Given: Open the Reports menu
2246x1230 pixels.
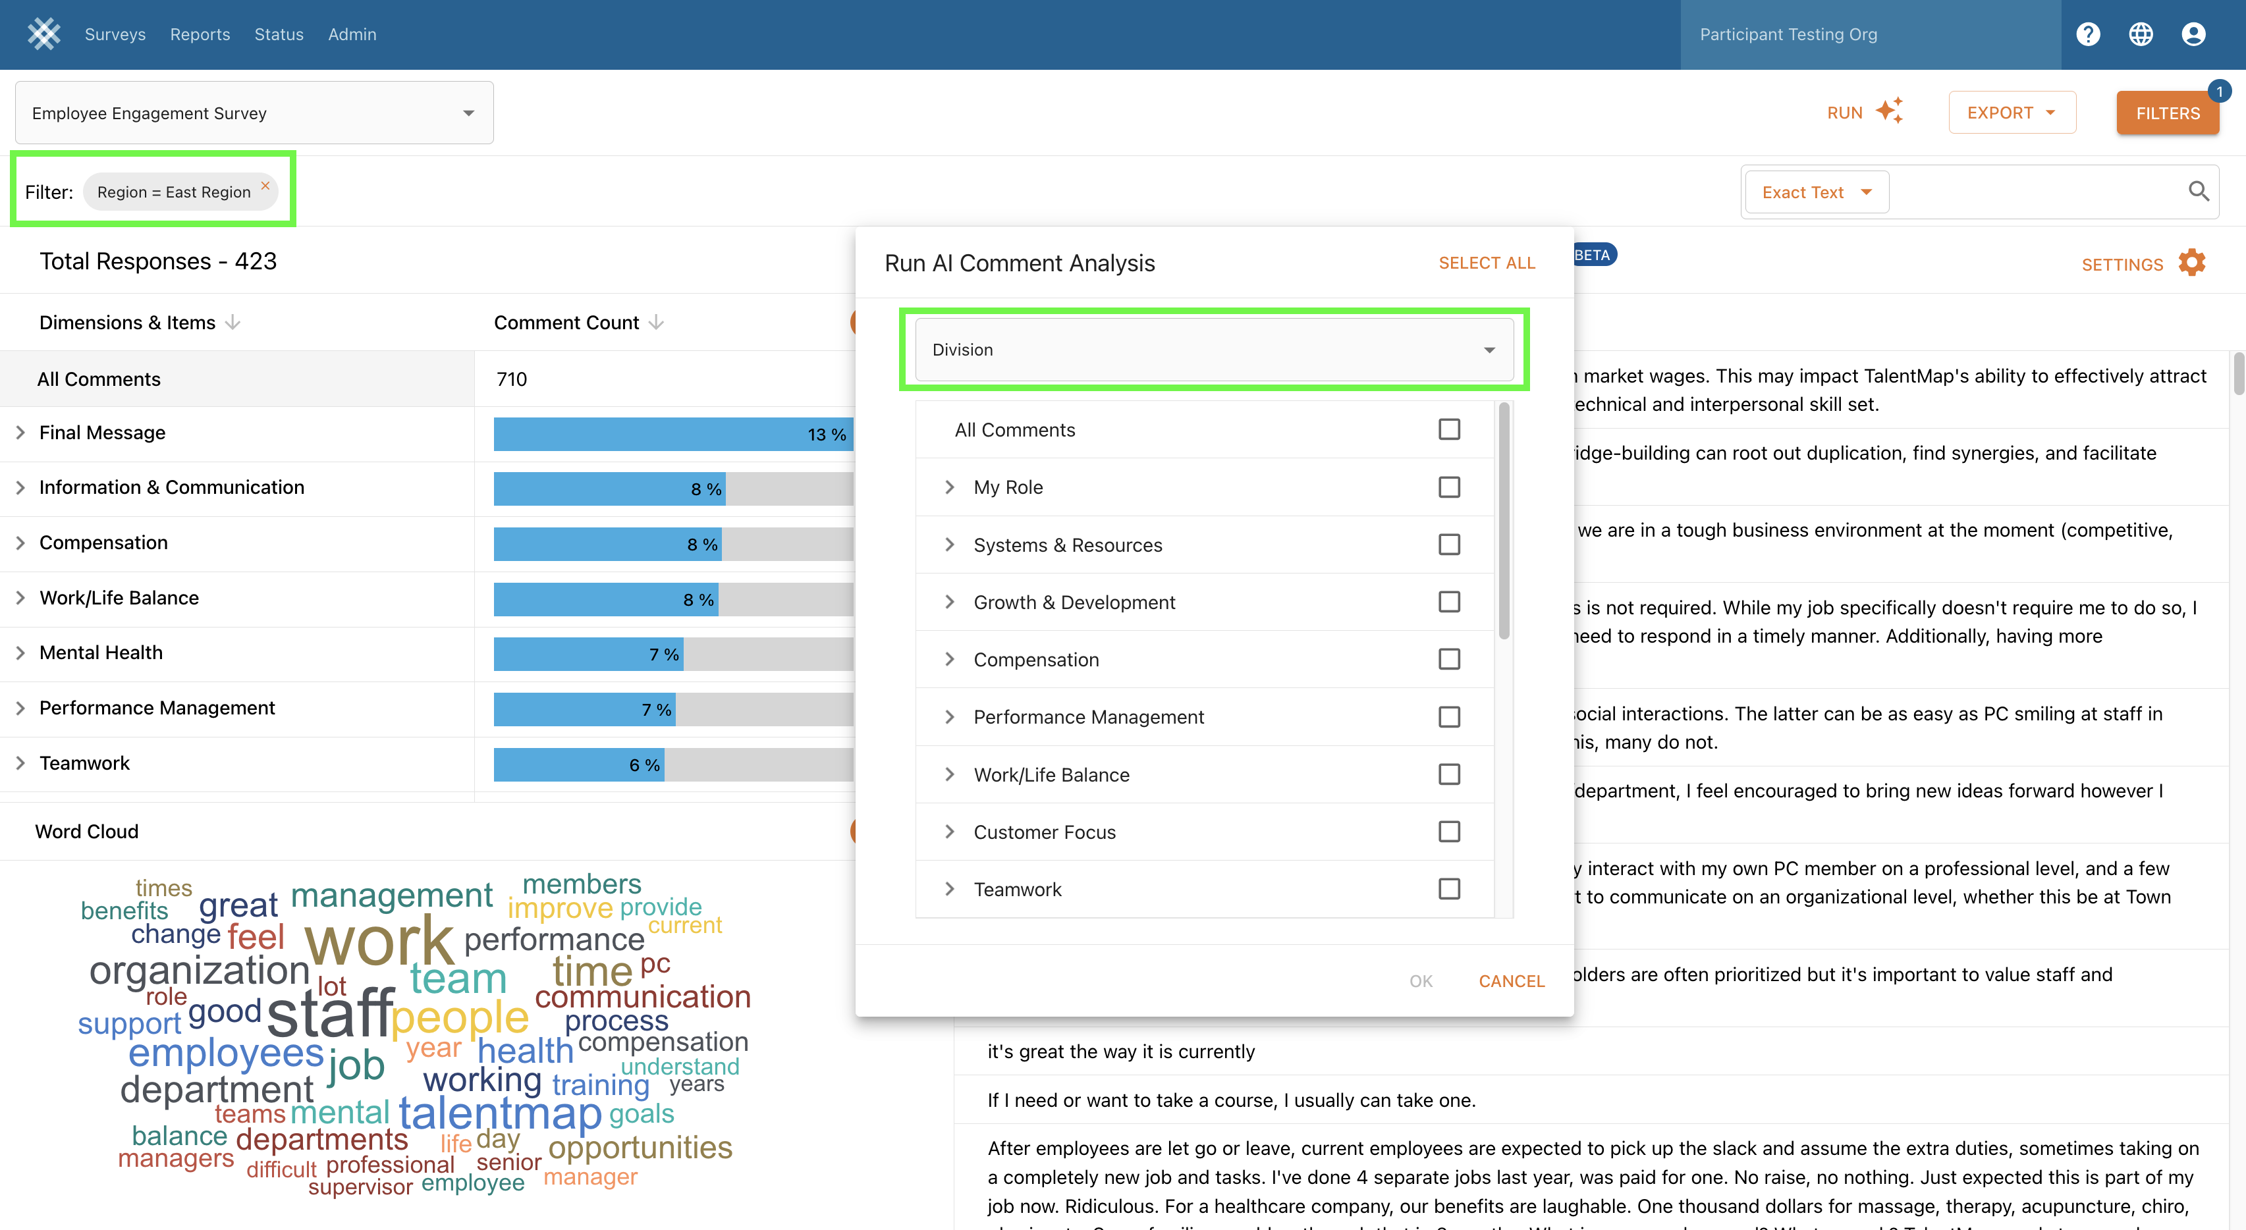Looking at the screenshot, I should pyautogui.click(x=200, y=34).
